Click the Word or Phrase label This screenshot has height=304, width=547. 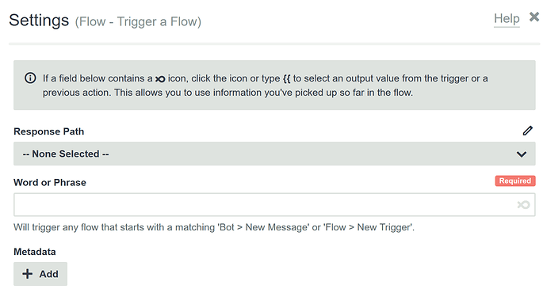[x=50, y=182]
